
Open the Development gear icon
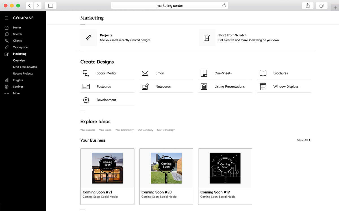coord(86,100)
